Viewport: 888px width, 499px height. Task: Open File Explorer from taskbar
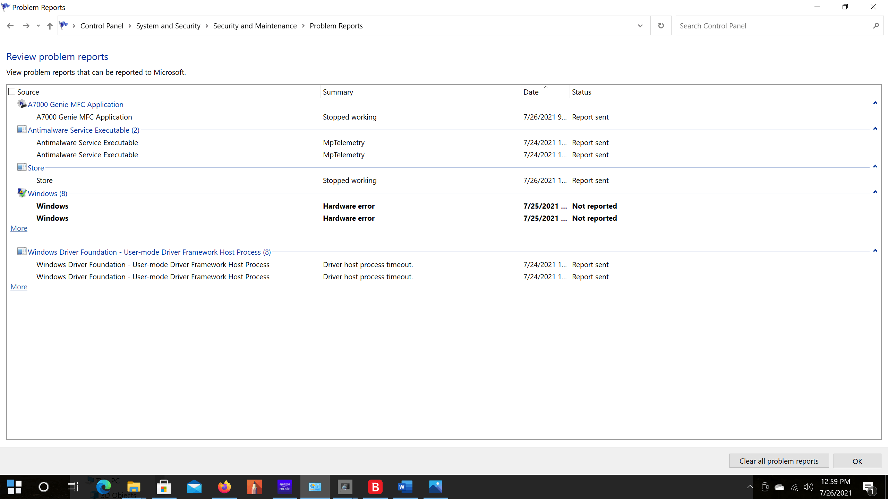point(134,487)
